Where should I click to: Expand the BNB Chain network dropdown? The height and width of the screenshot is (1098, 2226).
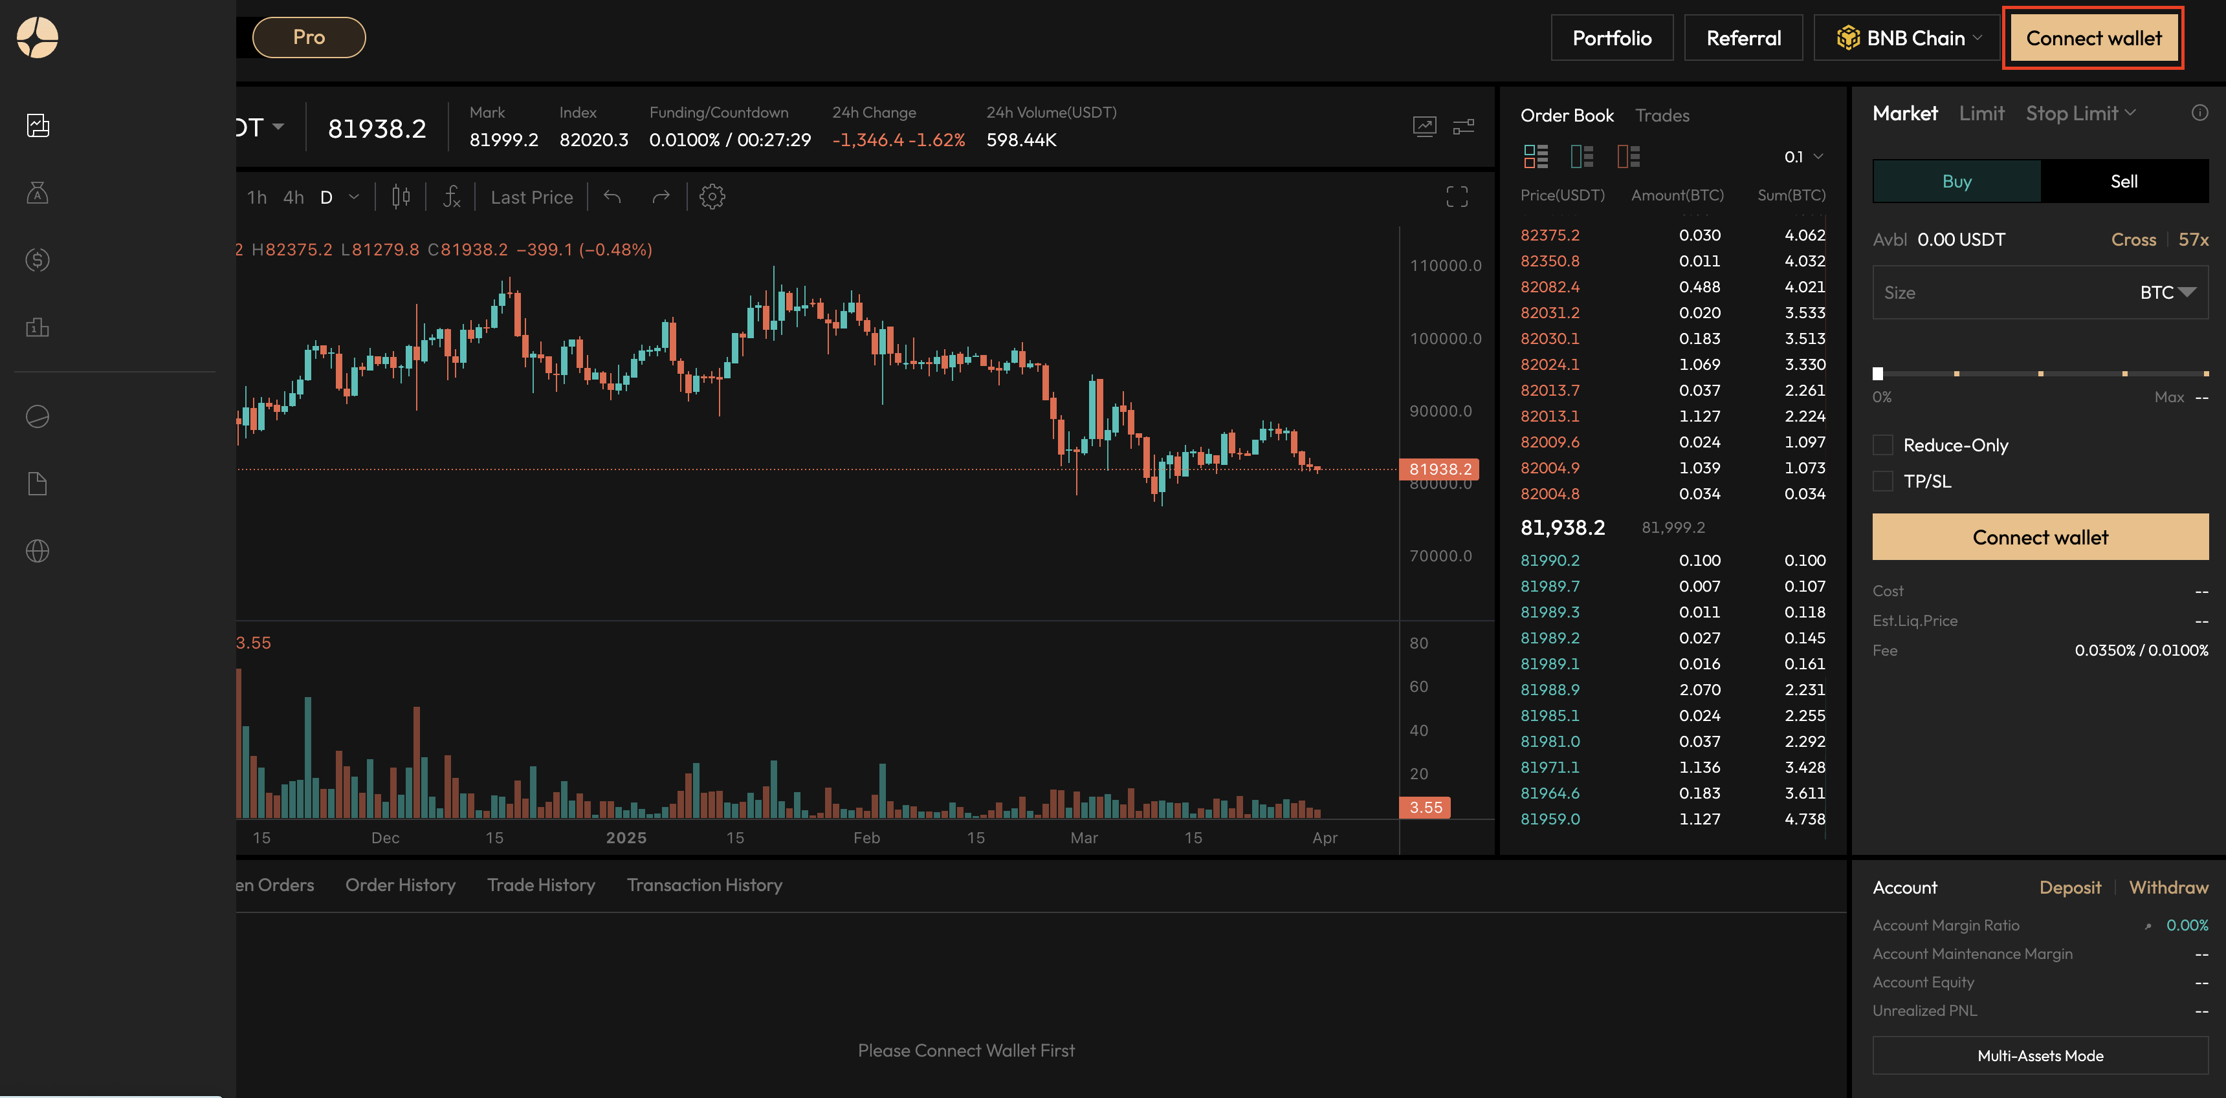click(x=1909, y=38)
